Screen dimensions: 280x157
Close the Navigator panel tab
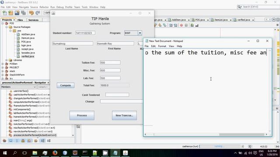48,83
